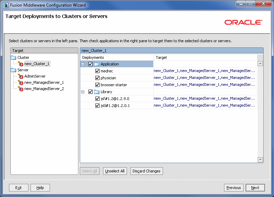
Task: Collapse the Application deployments group
Action: pyautogui.click(x=83, y=64)
